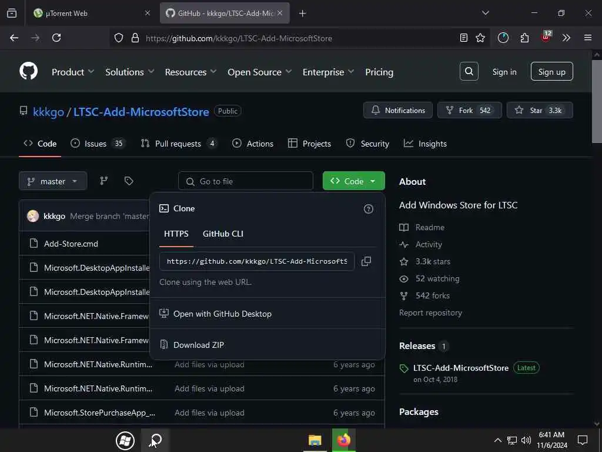The image size is (602, 452).
Task: Open the Firefox taskbar icon
Action: coord(344,440)
